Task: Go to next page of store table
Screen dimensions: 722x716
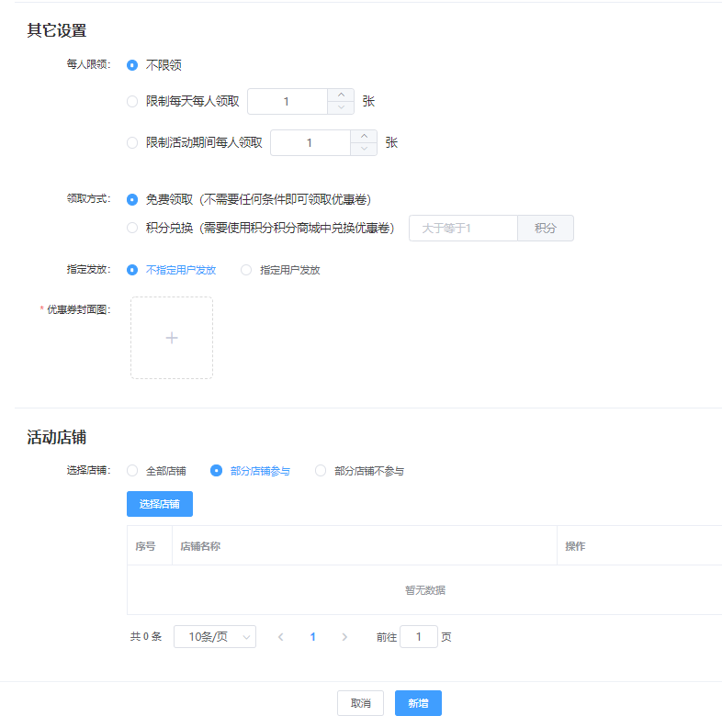Action: (x=344, y=637)
